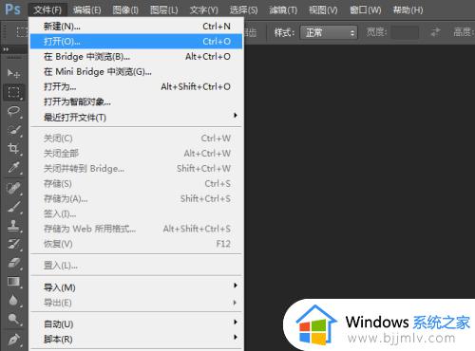Choose 打开为智能对象... menu entry
The image size is (475, 351).
coord(137,102)
